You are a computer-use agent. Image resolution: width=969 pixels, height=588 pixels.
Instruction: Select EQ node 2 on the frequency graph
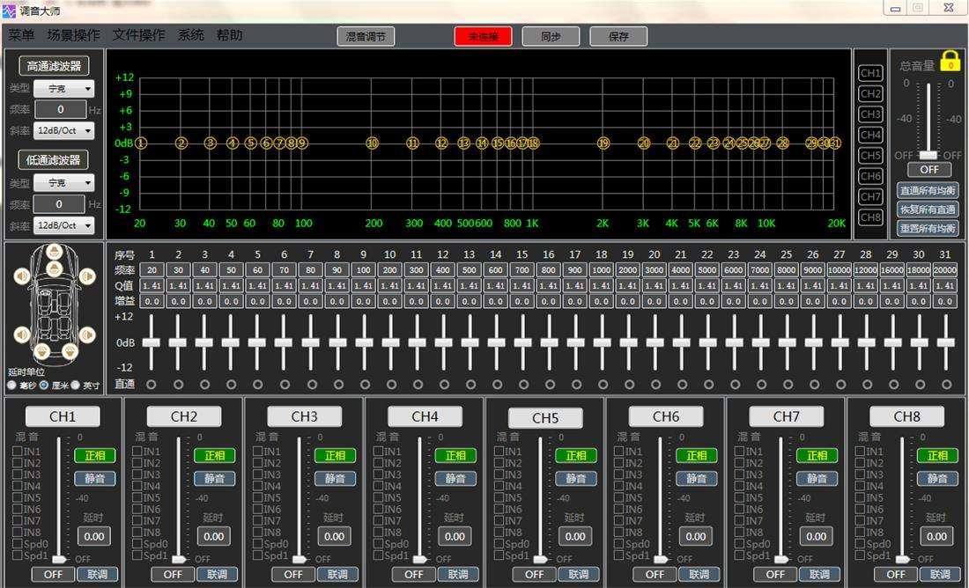click(181, 143)
